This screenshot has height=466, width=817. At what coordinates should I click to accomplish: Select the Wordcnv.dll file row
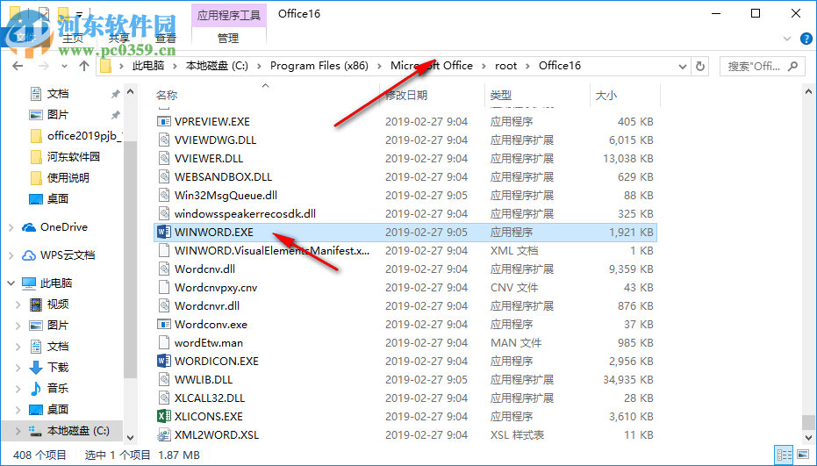[x=405, y=269]
